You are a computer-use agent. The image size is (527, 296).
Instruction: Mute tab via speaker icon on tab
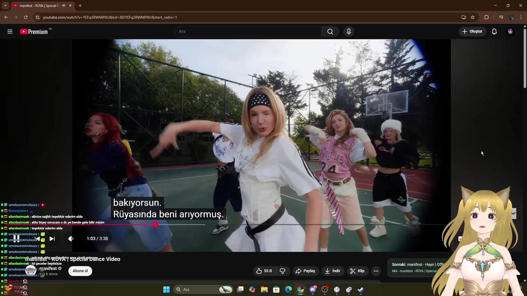(x=63, y=6)
